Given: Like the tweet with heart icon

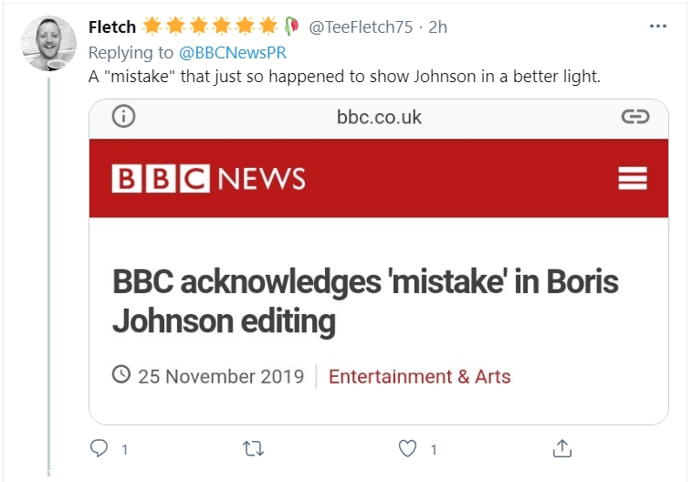Looking at the screenshot, I should tap(409, 448).
